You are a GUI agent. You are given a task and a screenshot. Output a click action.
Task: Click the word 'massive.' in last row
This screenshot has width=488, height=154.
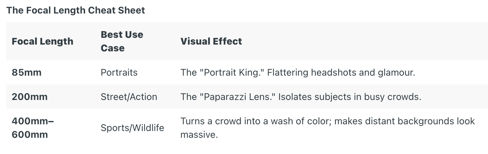pos(199,135)
